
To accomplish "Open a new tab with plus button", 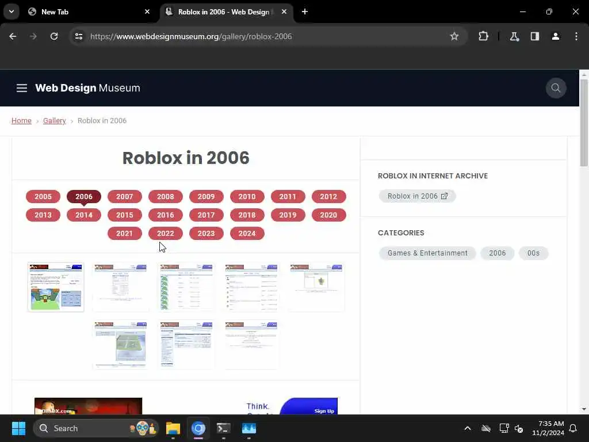I will [x=305, y=12].
